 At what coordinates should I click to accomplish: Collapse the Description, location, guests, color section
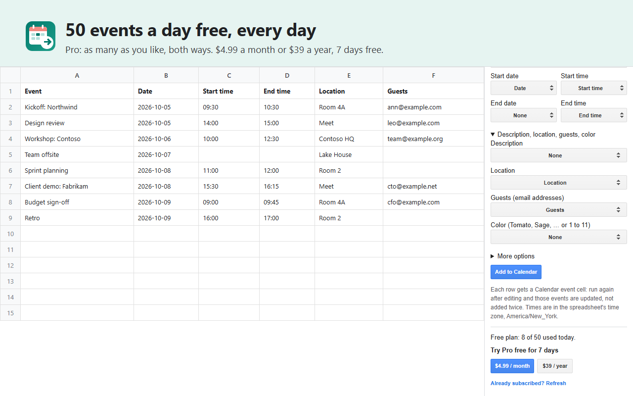pyautogui.click(x=543, y=135)
